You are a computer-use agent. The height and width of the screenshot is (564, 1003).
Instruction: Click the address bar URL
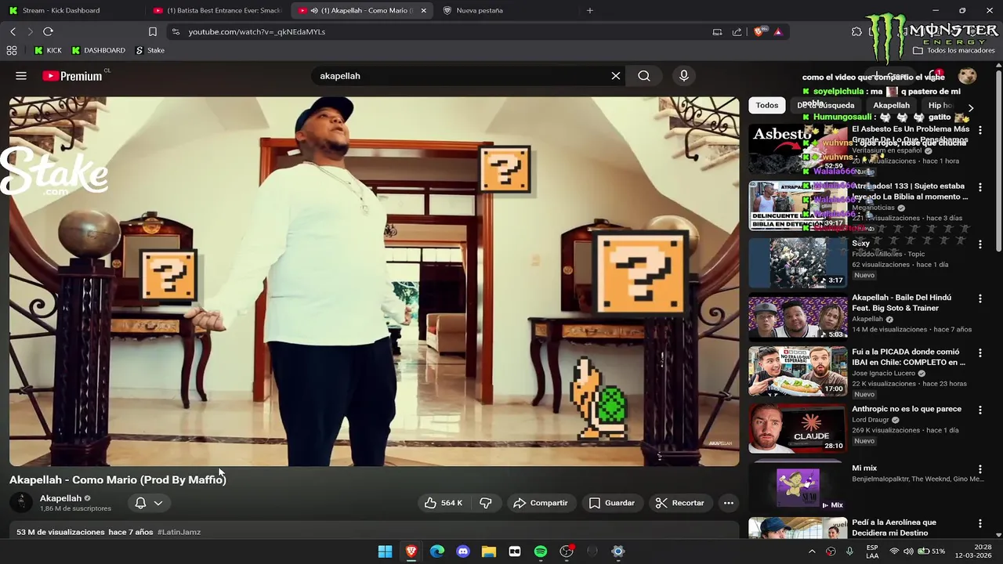click(x=257, y=31)
